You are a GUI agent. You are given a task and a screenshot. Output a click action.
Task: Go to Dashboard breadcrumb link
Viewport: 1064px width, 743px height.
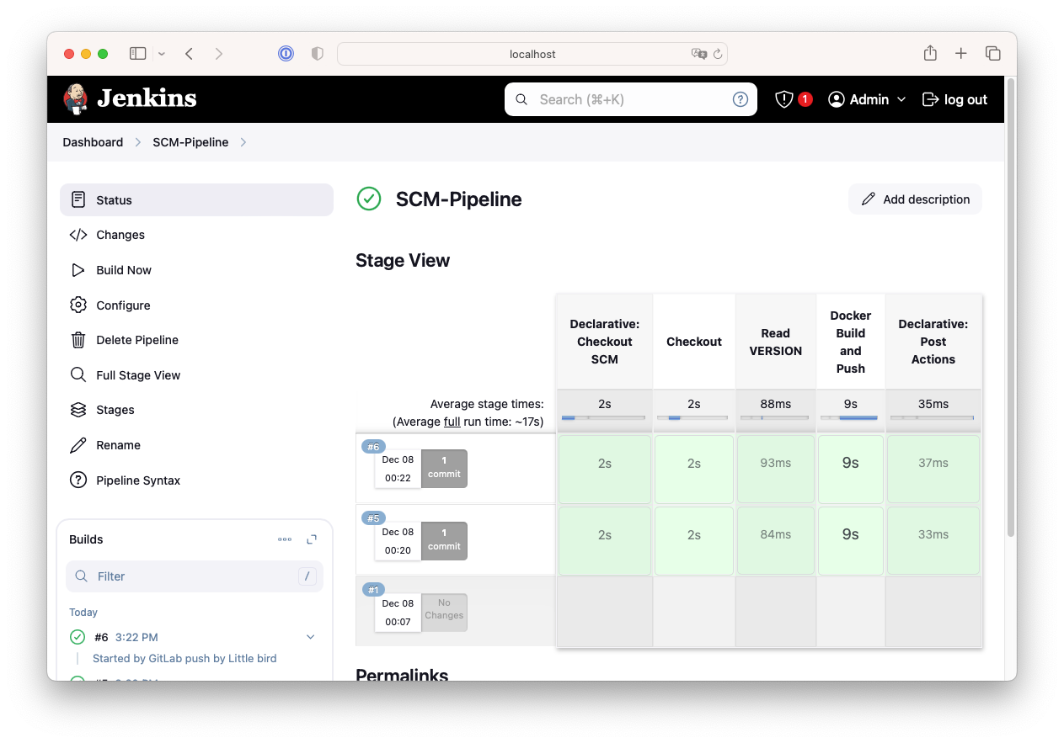(x=93, y=142)
